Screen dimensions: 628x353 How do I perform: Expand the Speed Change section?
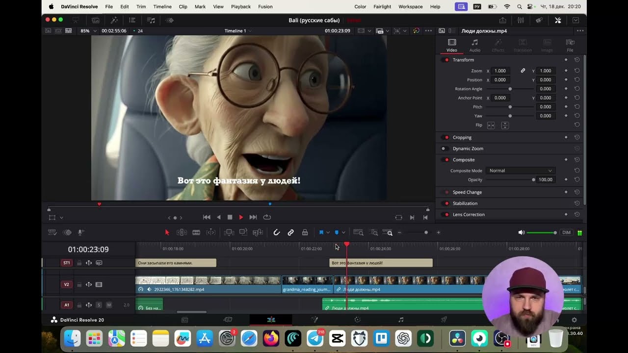pyautogui.click(x=467, y=192)
